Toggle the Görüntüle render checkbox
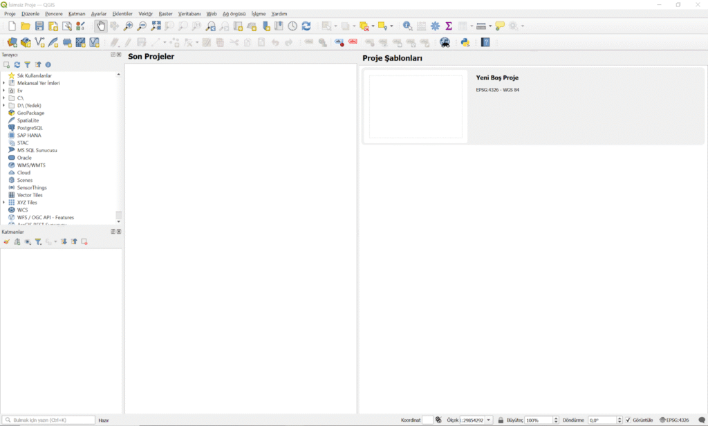The image size is (708, 426). 628,420
